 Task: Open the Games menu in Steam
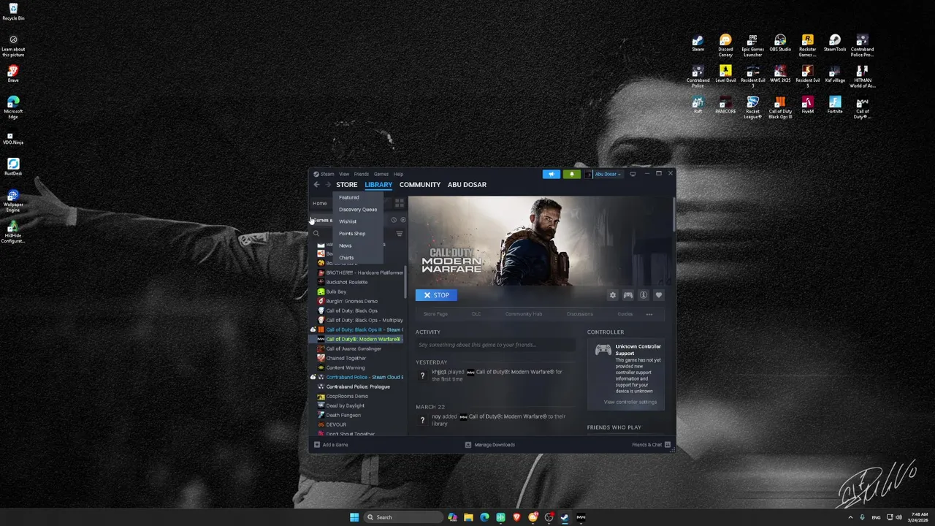(381, 174)
